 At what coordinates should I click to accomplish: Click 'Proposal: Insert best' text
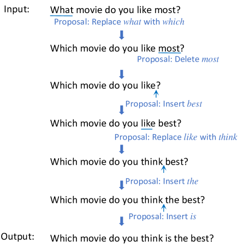164,104
